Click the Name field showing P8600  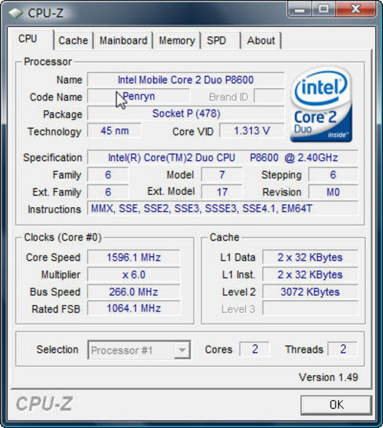point(185,80)
